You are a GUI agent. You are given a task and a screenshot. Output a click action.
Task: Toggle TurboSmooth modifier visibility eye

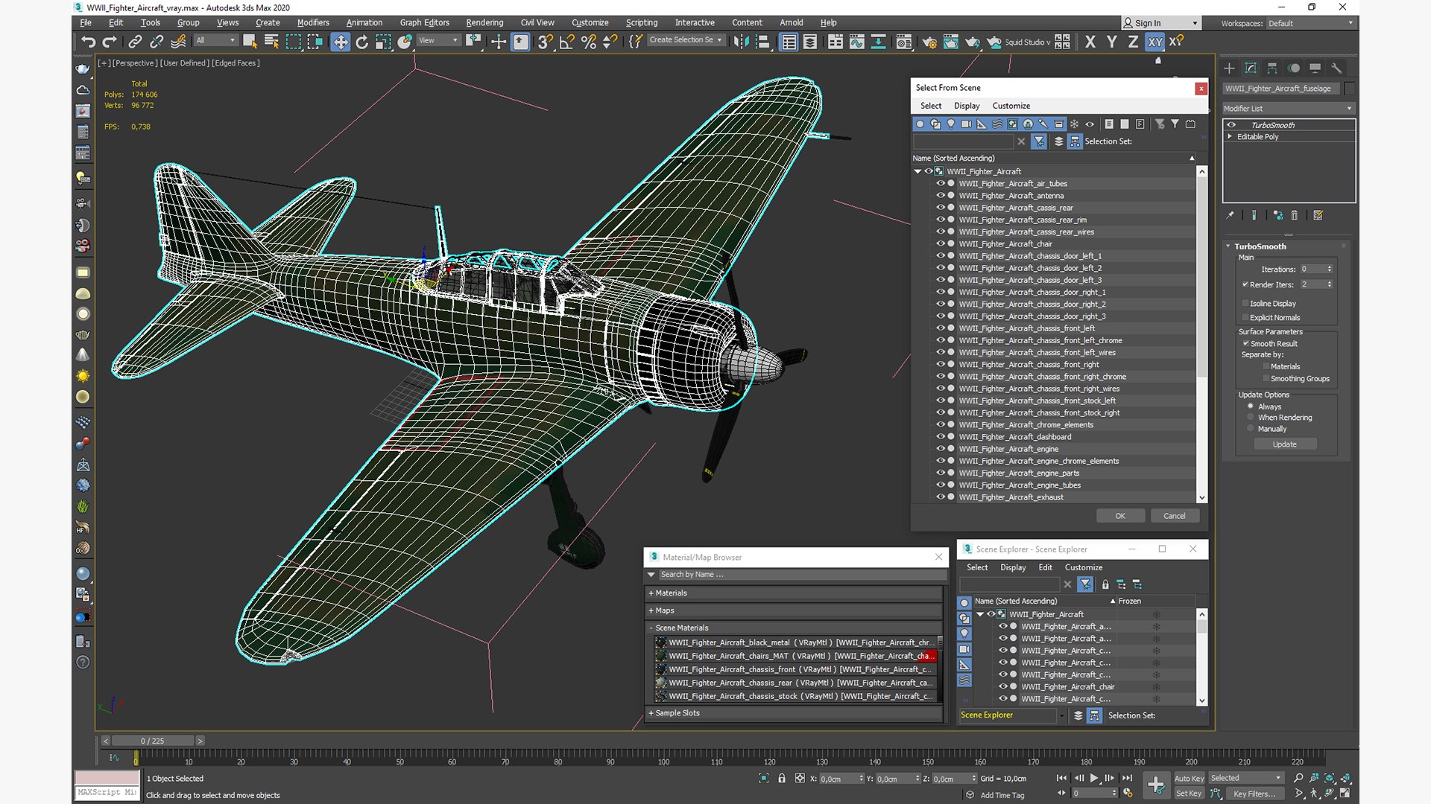(1231, 125)
